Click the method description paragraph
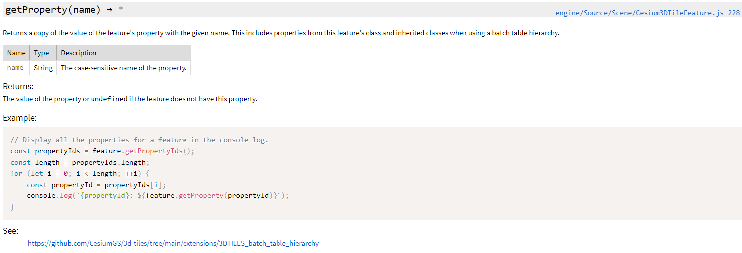Viewport: 742px width, 253px height. [281, 33]
